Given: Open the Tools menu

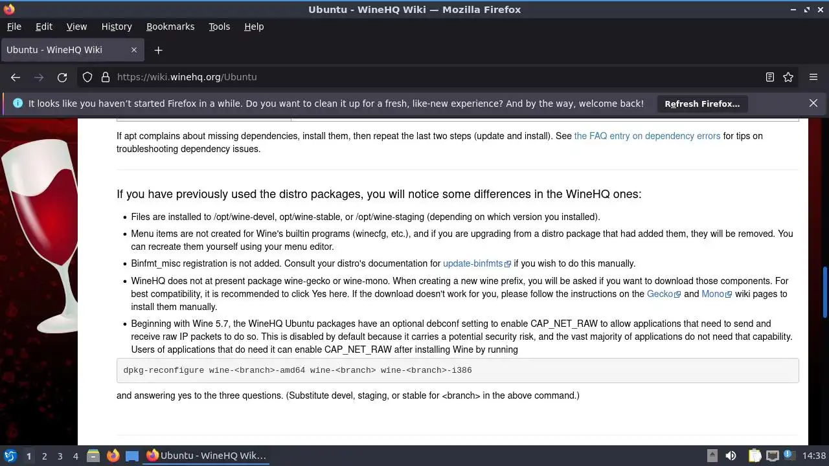Looking at the screenshot, I should pyautogui.click(x=219, y=27).
